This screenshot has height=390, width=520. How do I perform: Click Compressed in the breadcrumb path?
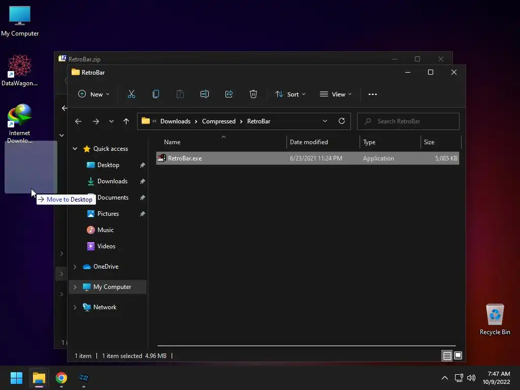(218, 121)
